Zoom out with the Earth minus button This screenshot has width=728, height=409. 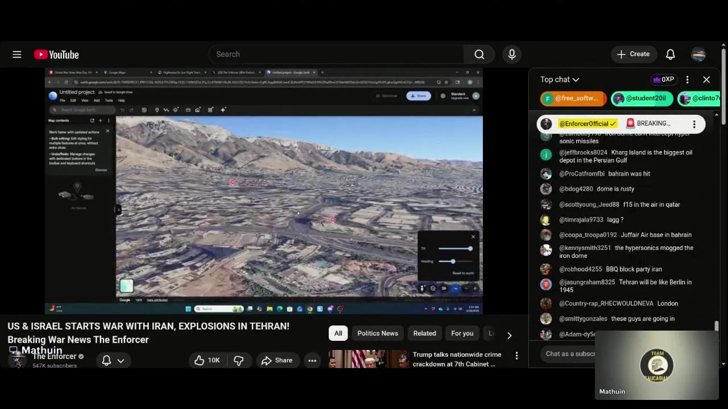(466, 288)
